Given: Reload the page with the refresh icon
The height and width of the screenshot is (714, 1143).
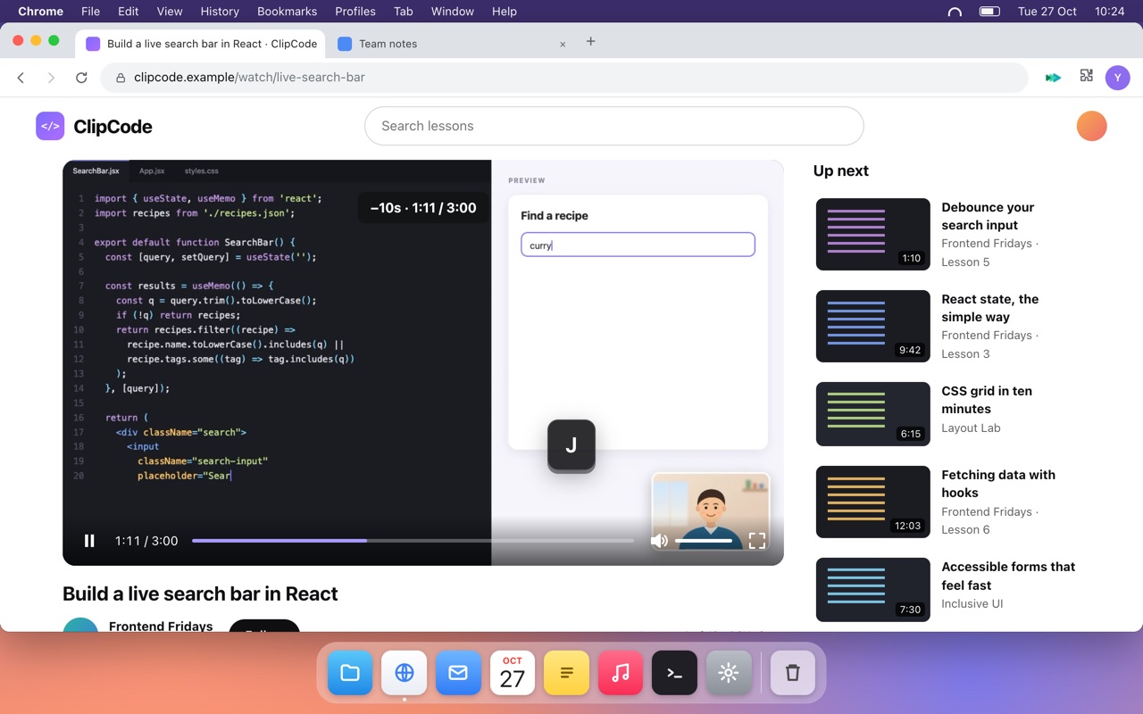Looking at the screenshot, I should click(81, 78).
